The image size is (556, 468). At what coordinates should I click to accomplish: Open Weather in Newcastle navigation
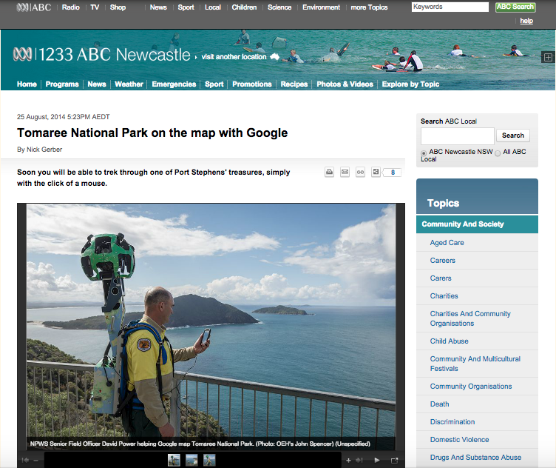click(129, 84)
